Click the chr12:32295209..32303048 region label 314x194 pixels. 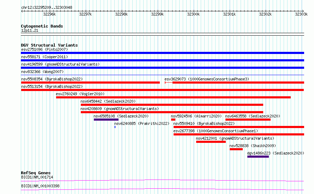[x=47, y=7]
